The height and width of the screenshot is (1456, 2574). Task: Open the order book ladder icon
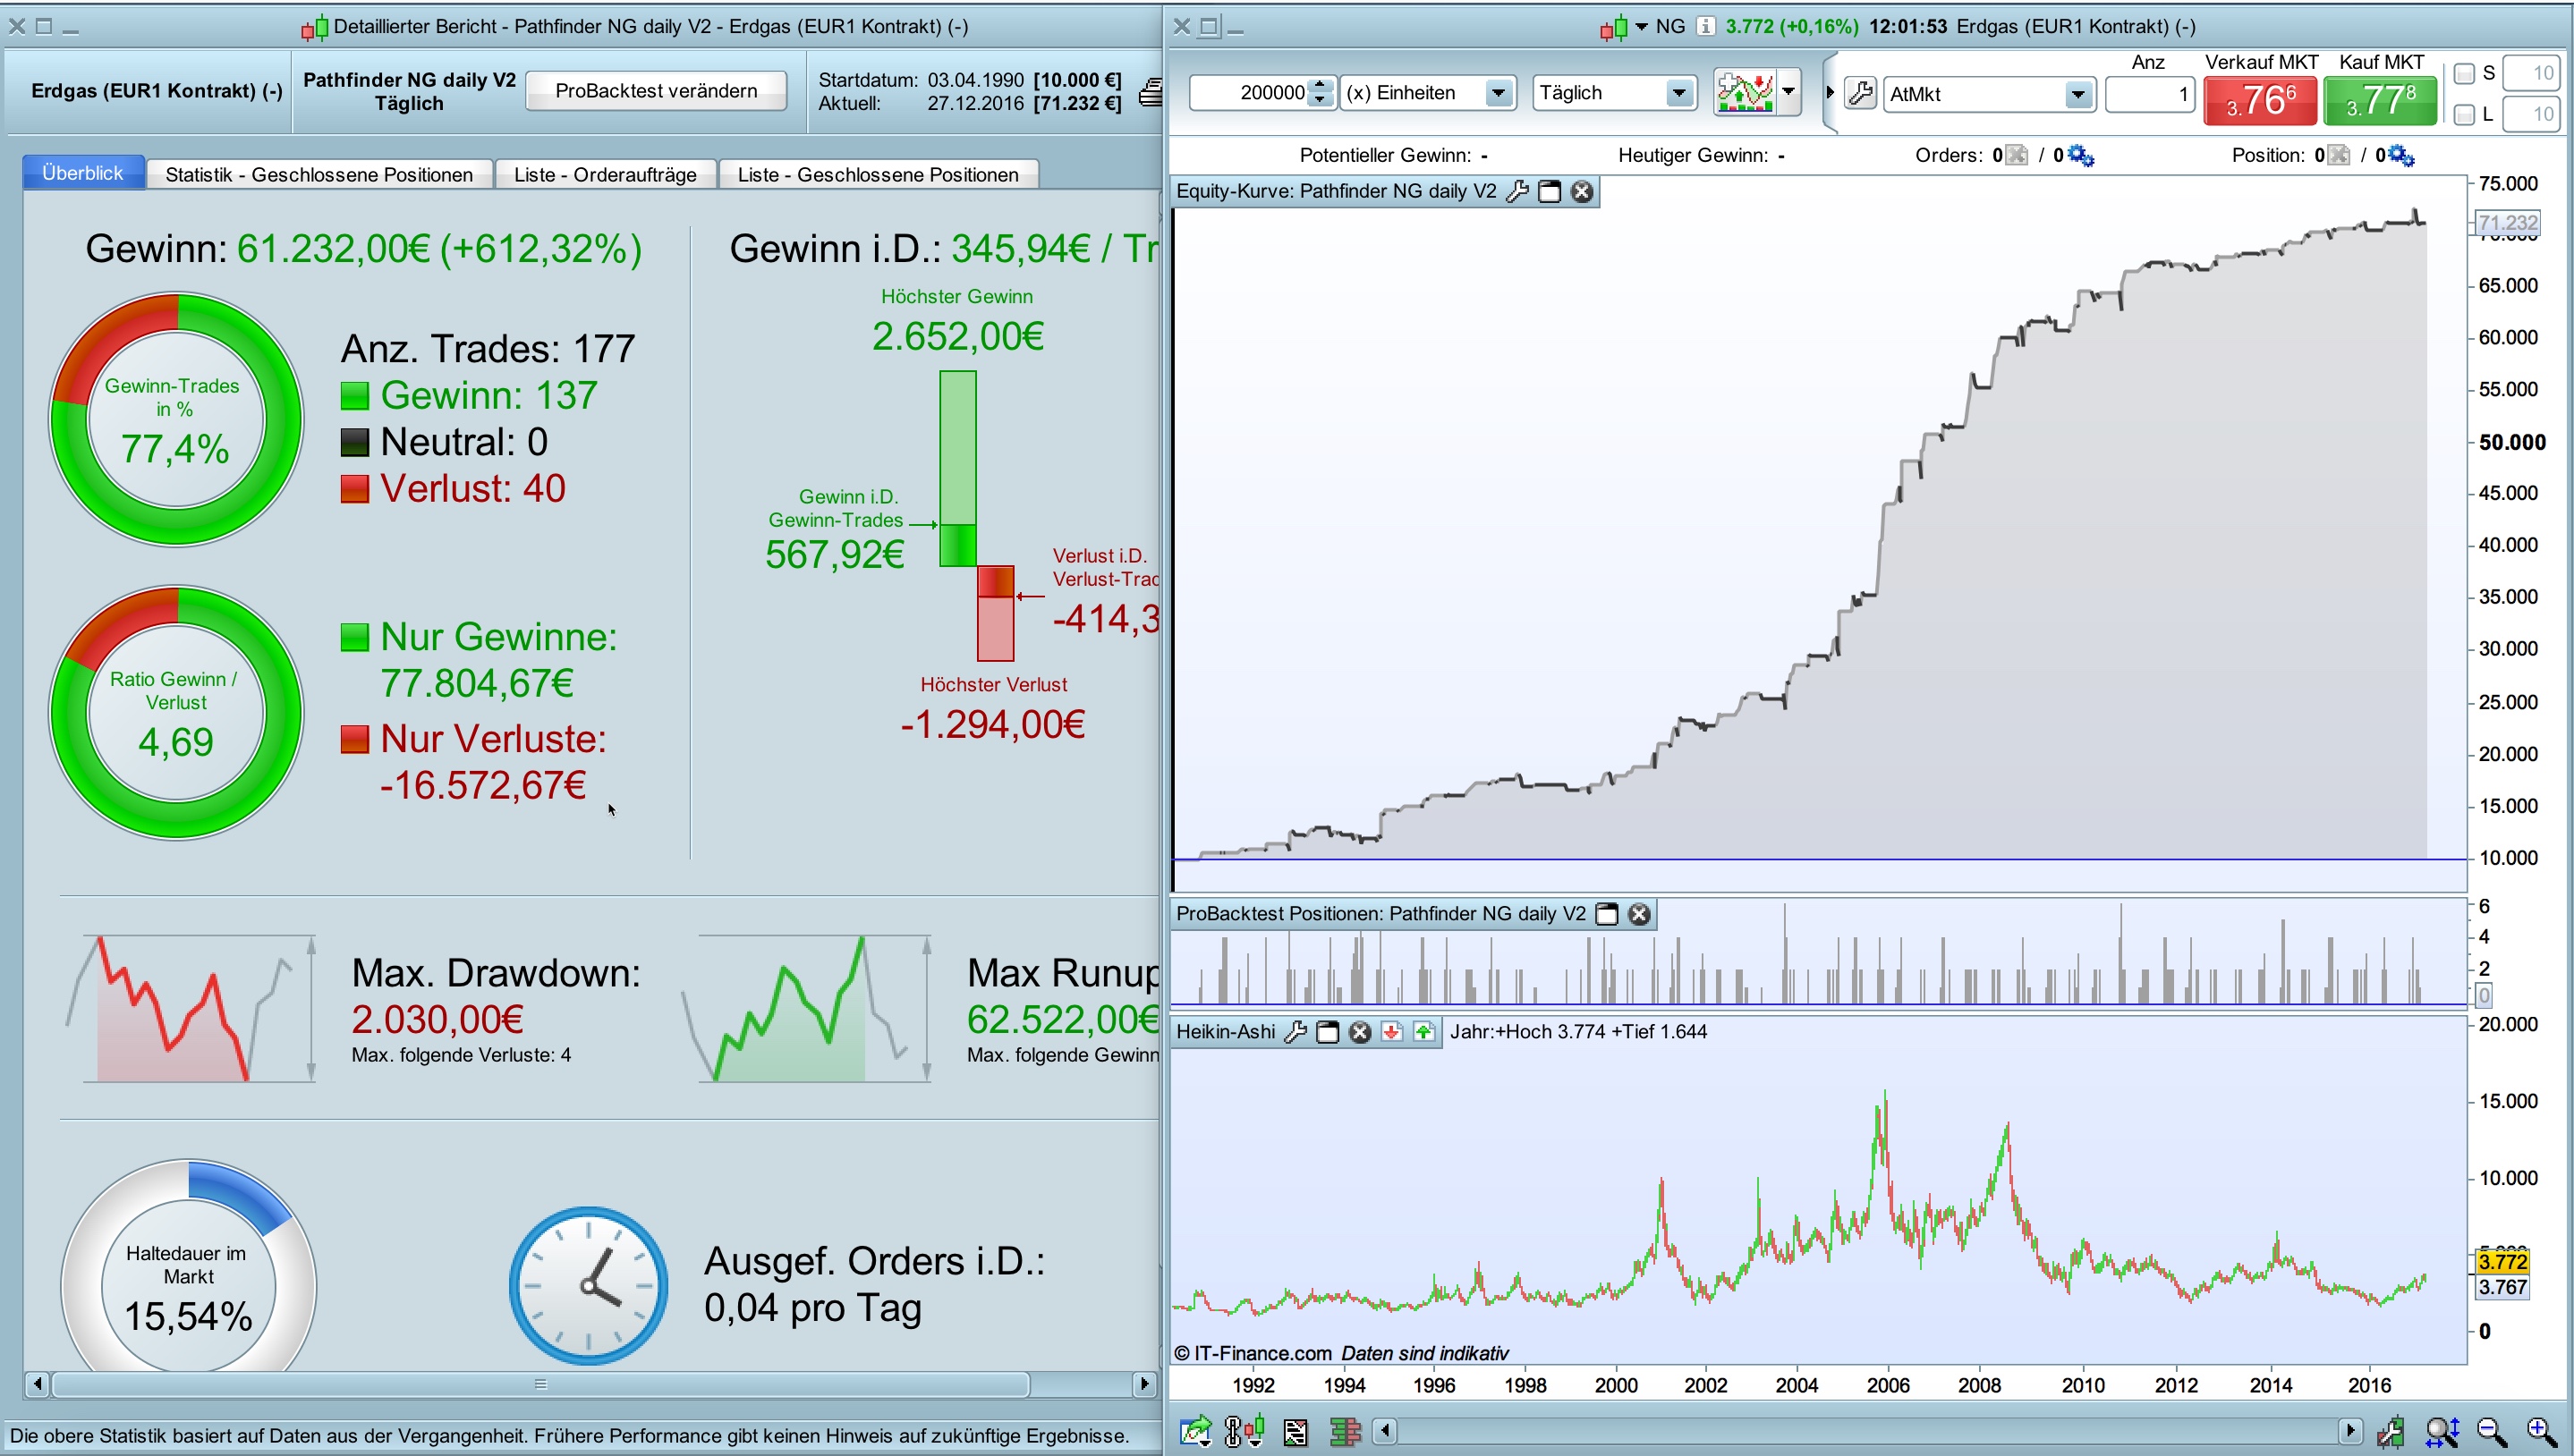click(1345, 1432)
